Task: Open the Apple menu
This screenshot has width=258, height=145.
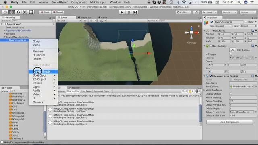Action: [5, 2]
